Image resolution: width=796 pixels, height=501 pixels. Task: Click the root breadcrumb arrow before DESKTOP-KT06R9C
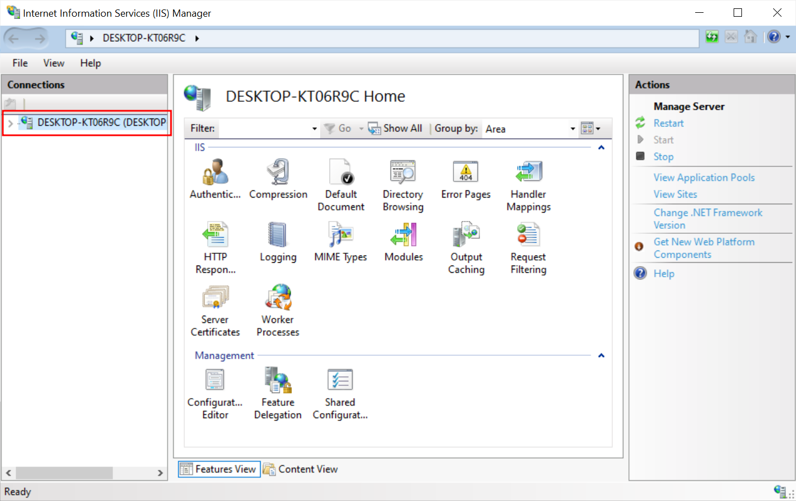(92, 38)
